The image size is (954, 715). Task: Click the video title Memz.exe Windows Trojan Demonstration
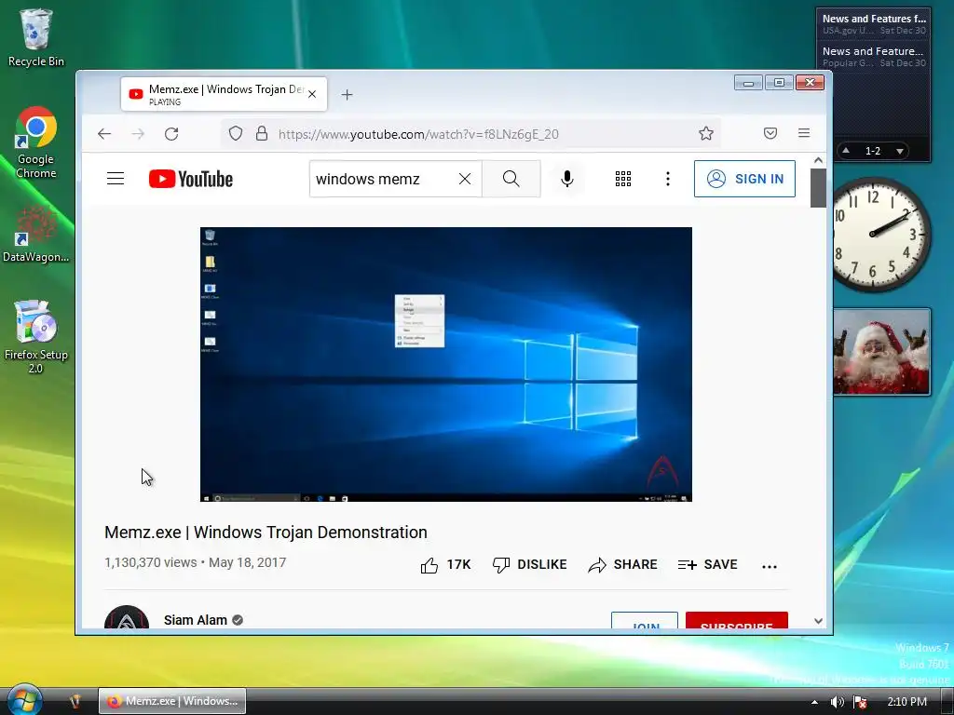pos(266,532)
